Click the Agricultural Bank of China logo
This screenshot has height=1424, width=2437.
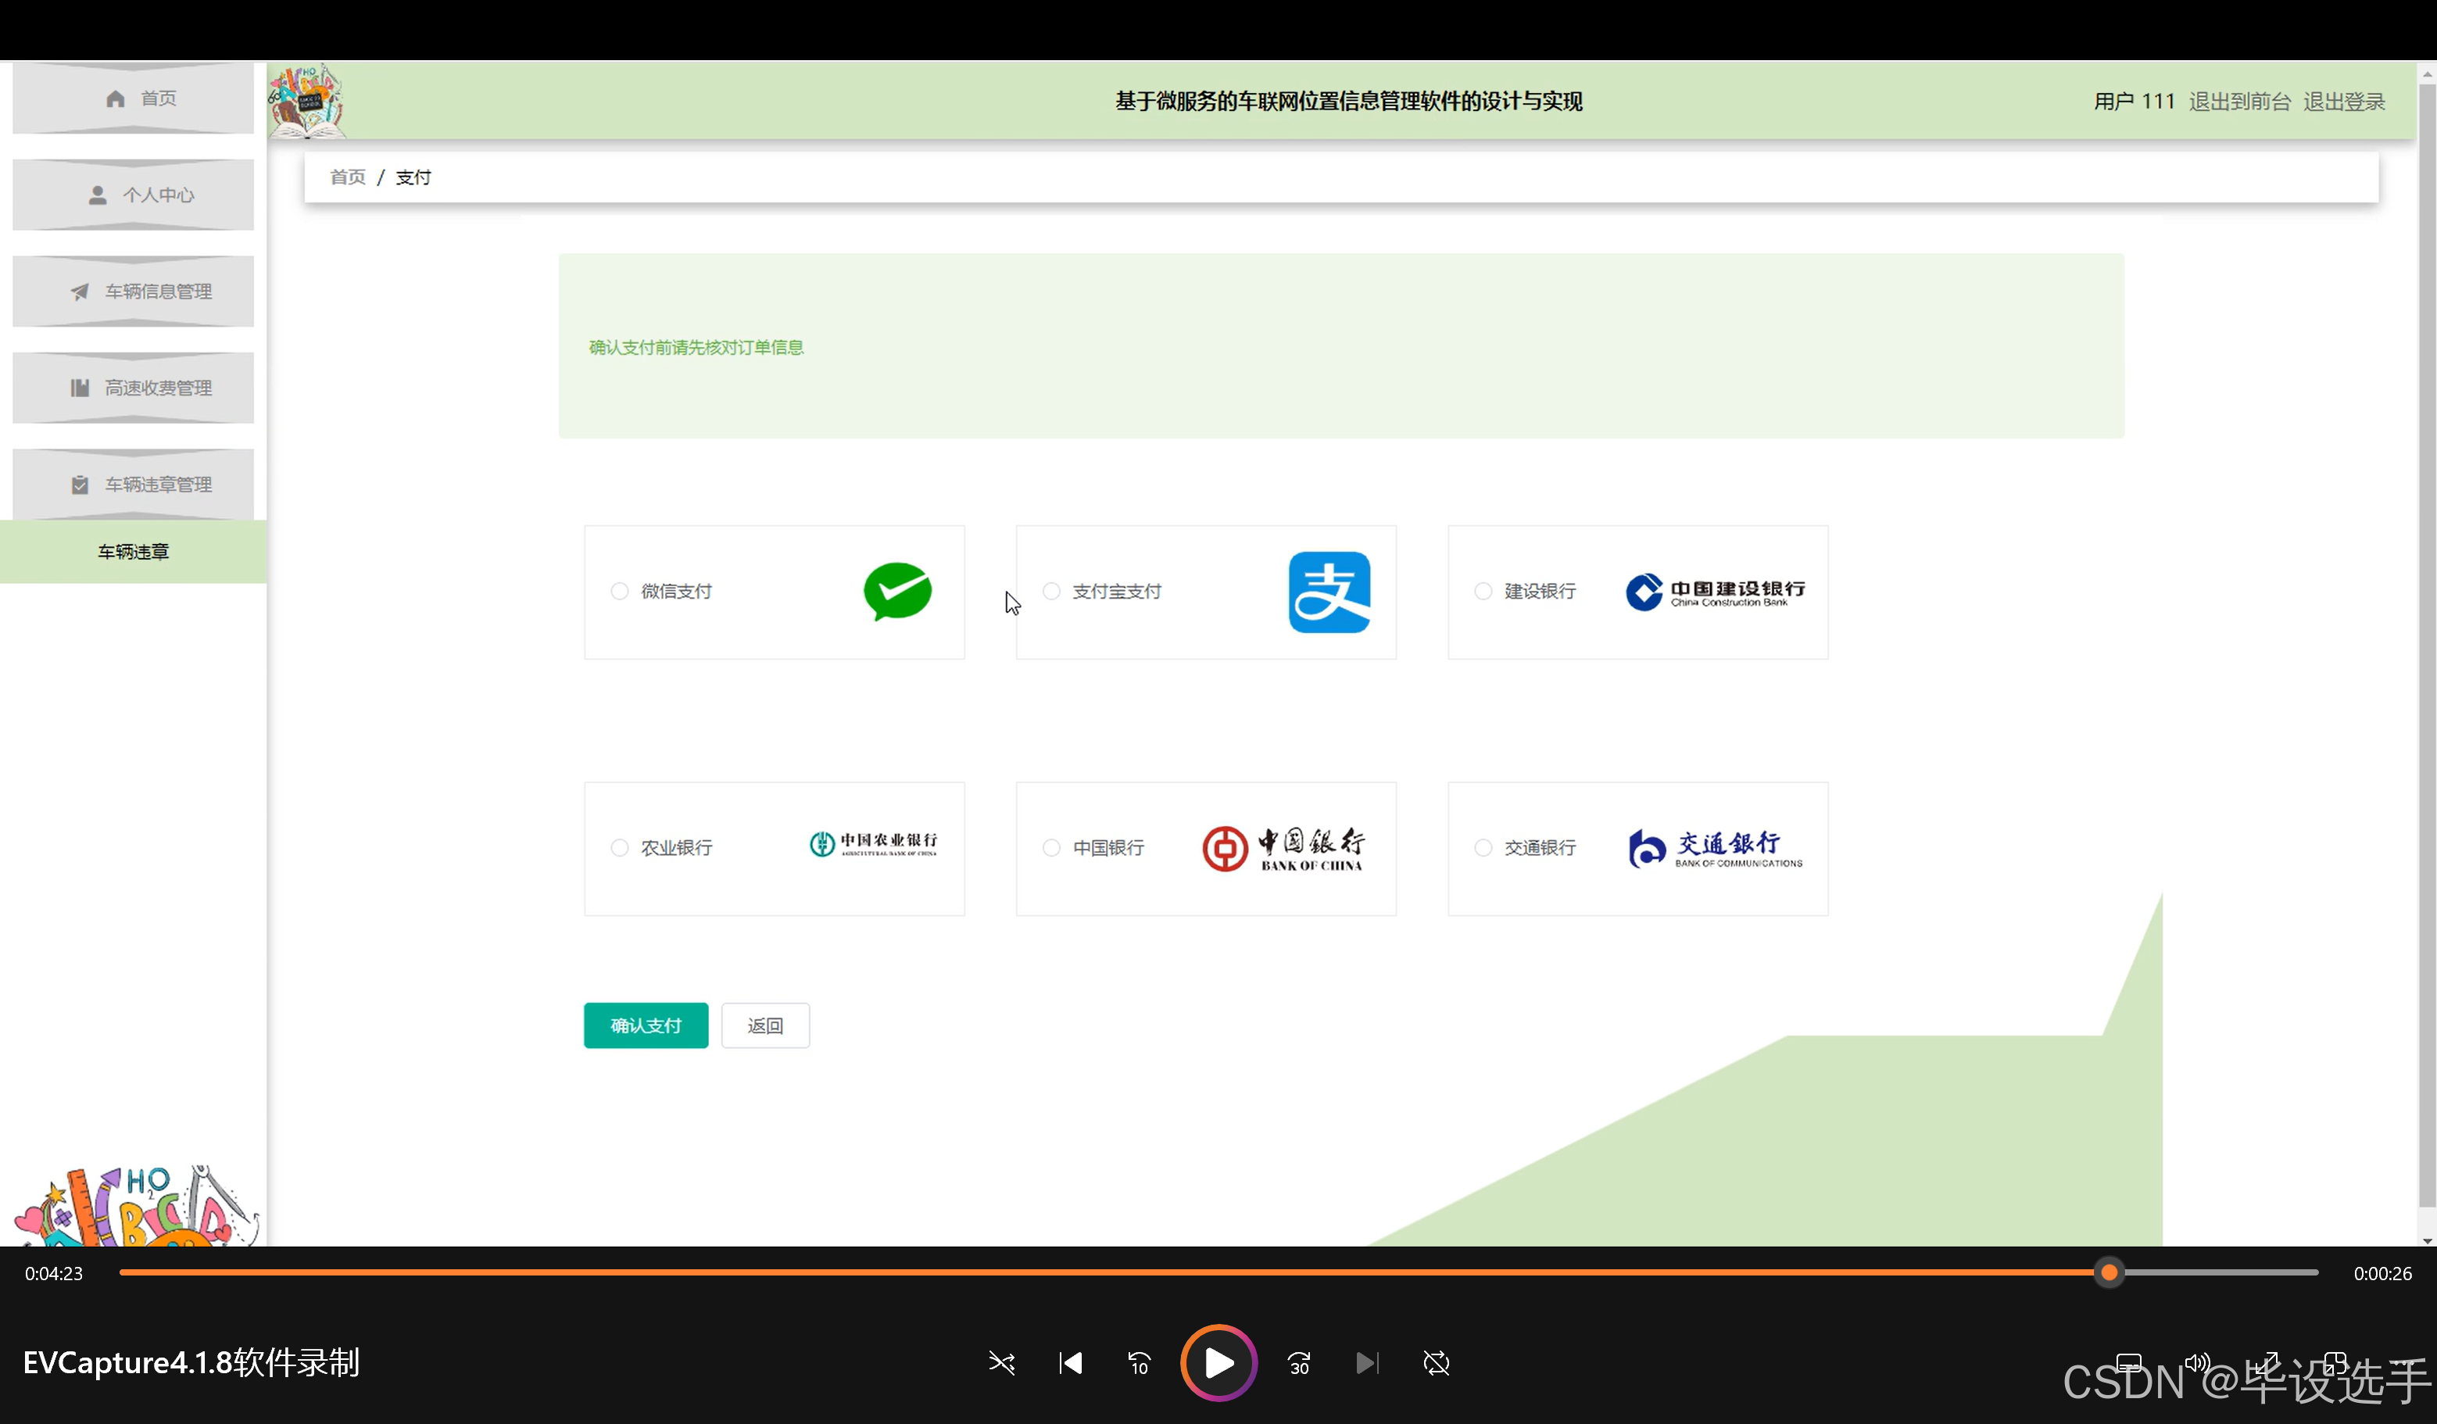[x=873, y=845]
